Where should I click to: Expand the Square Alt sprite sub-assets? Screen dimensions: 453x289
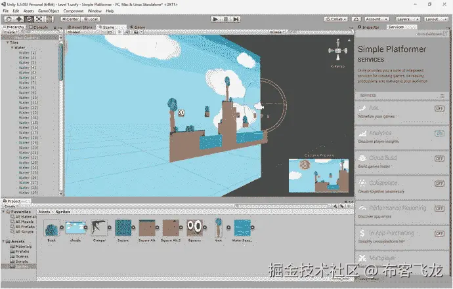(157, 227)
